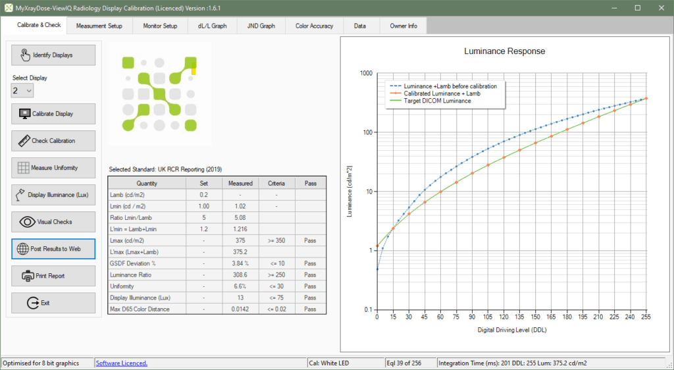Click the Check Calibration ruler icon
This screenshot has height=370, width=674.
pos(24,141)
